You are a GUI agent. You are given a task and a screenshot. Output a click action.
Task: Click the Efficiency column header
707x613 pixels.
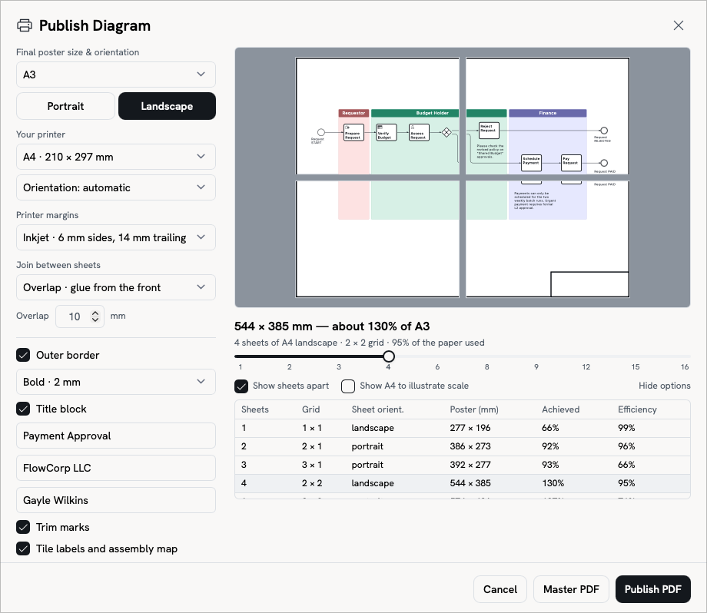(x=637, y=409)
